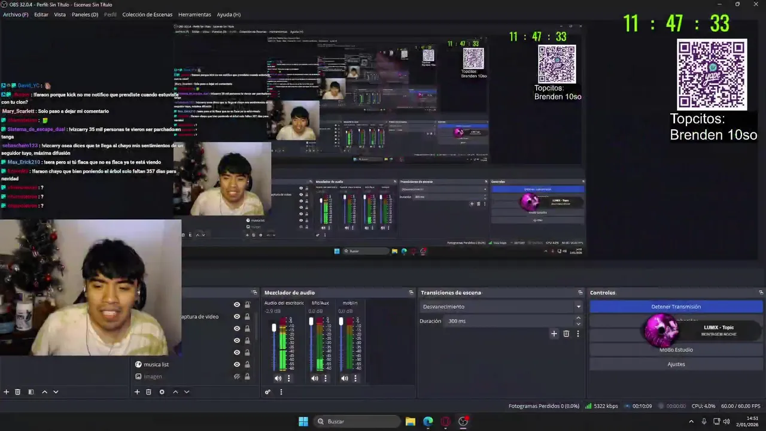
Task: Open the transition properties dots menu
Action: pyautogui.click(x=577, y=334)
